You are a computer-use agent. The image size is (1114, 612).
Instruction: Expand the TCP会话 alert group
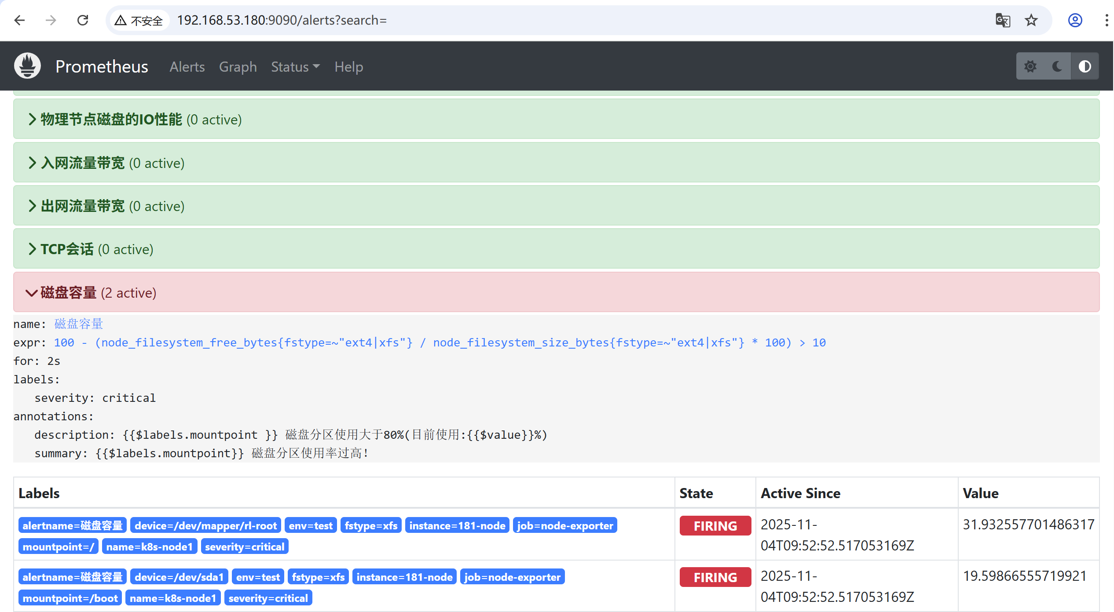[67, 248]
